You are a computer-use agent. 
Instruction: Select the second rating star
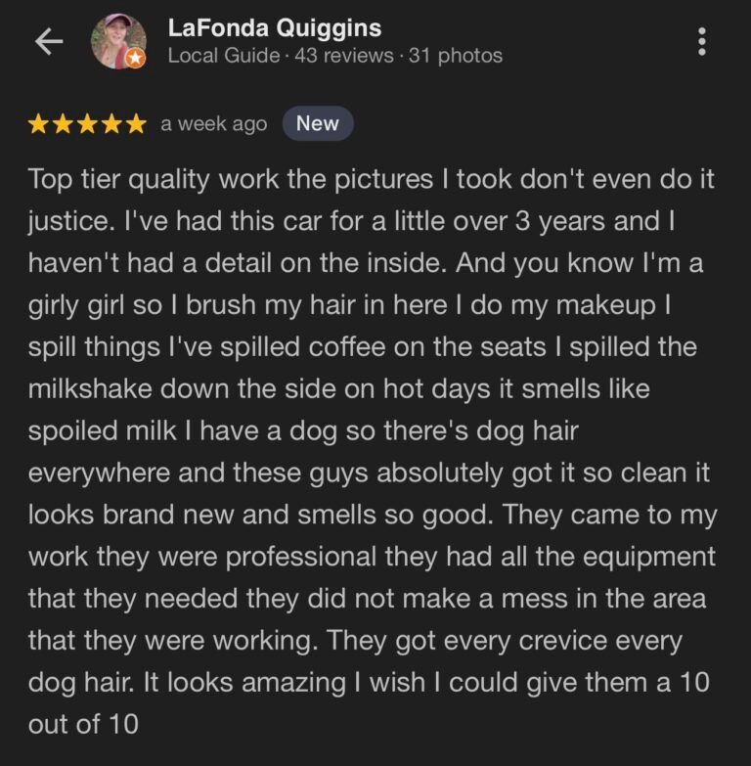pos(63,124)
